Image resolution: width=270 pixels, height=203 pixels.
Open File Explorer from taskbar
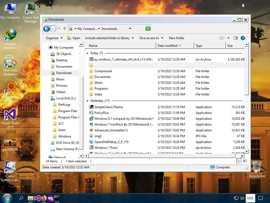coord(31,198)
